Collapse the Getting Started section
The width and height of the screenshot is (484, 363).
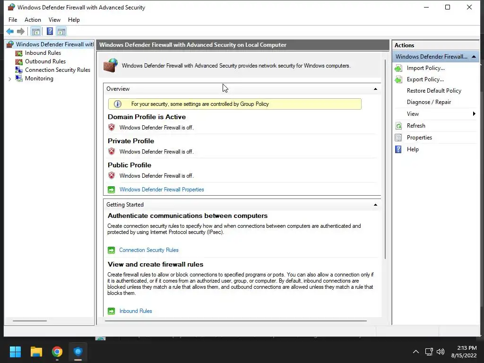[375, 205]
